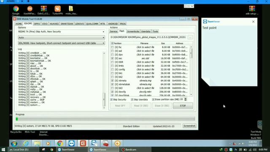
Task: Switch to HUAWEI tab
Action: [54, 24]
